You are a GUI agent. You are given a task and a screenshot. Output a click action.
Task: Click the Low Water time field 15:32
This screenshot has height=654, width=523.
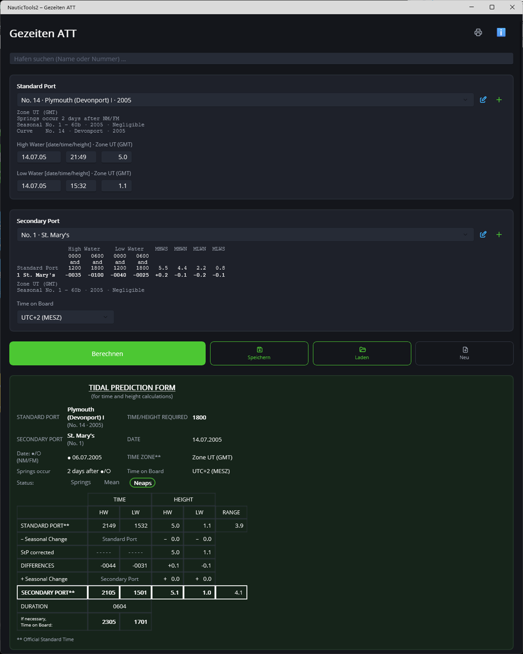click(81, 186)
